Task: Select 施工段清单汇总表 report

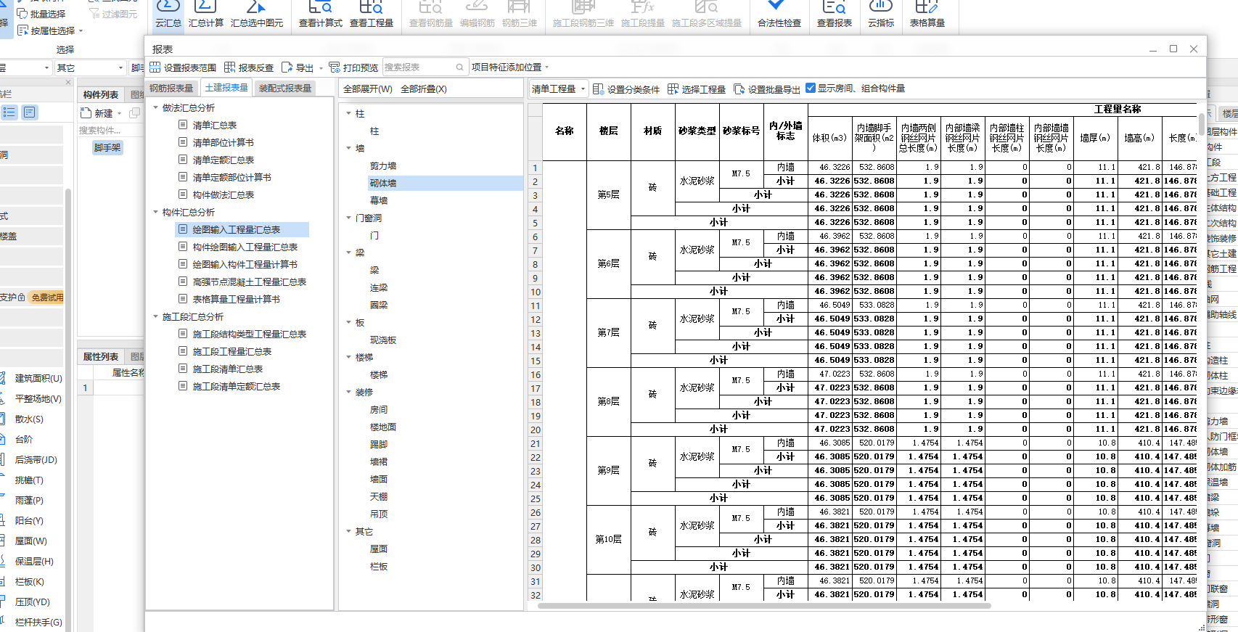Action: tap(227, 369)
